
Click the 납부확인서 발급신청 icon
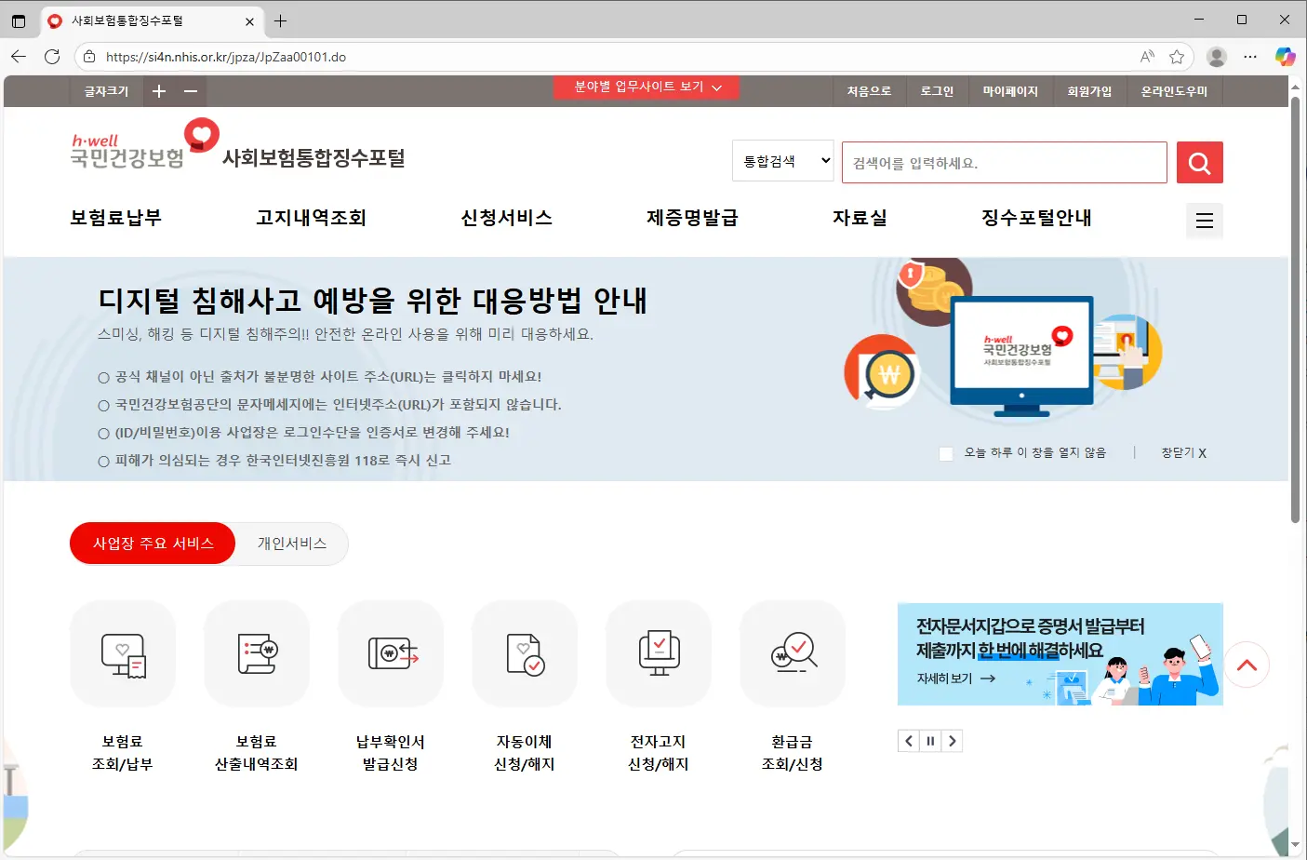pos(391,653)
